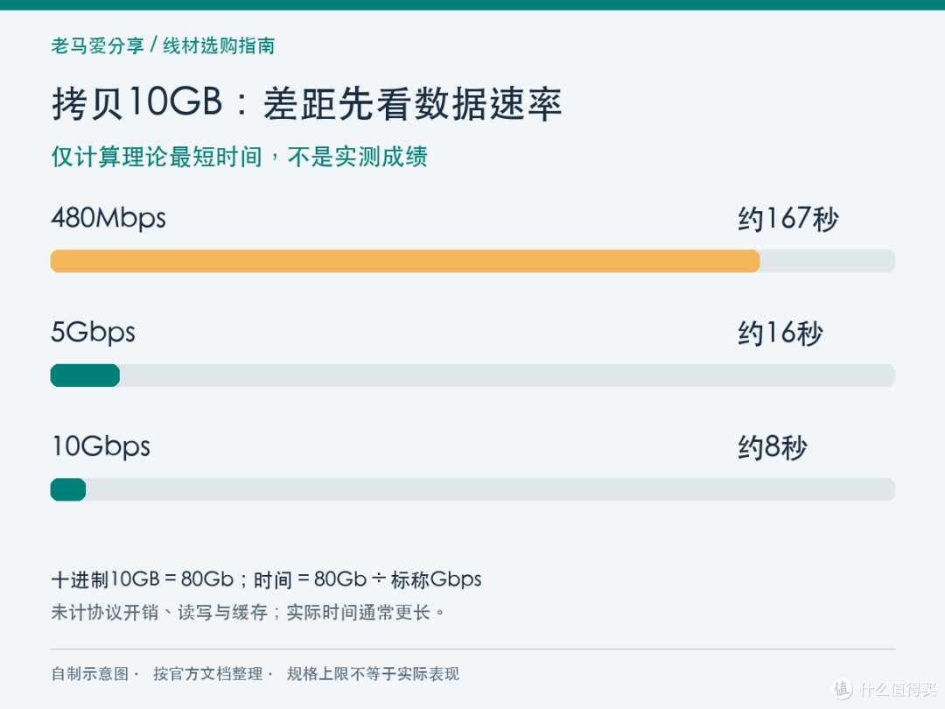Click the green 5Gbps progress bar
Image resolution: width=945 pixels, height=709 pixels.
(x=85, y=376)
